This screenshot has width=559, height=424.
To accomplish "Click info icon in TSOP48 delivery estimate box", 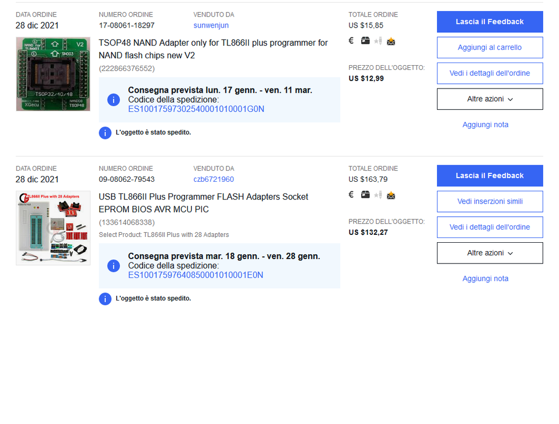I will (x=113, y=100).
